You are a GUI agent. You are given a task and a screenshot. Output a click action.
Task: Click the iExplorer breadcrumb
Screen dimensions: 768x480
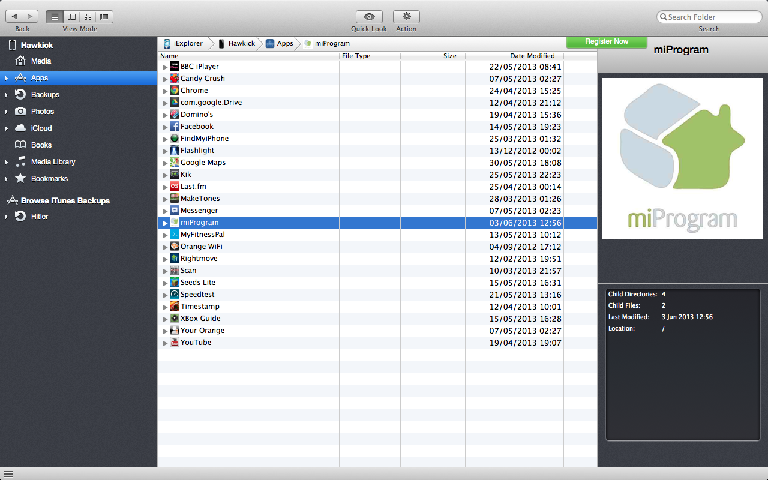coord(184,43)
